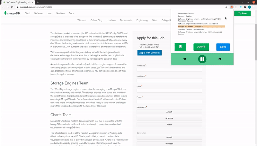Click the Dropbox resume upload option
This screenshot has width=257, height=146.
point(169,118)
